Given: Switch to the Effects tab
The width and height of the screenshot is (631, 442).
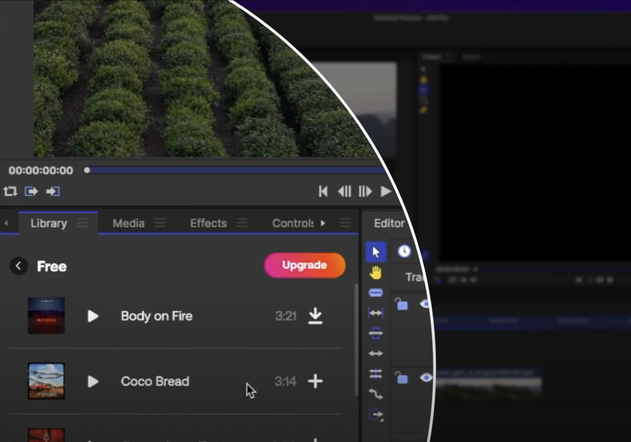Looking at the screenshot, I should coord(208,223).
